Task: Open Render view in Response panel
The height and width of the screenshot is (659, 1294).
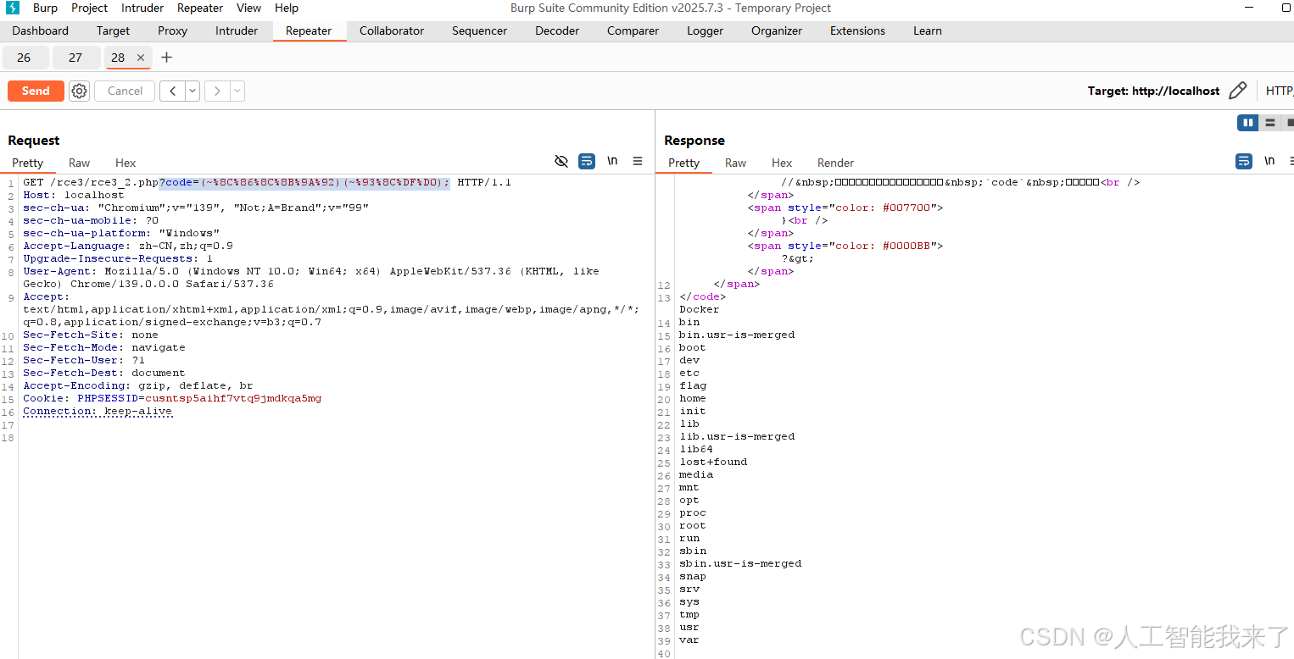Action: (x=835, y=163)
